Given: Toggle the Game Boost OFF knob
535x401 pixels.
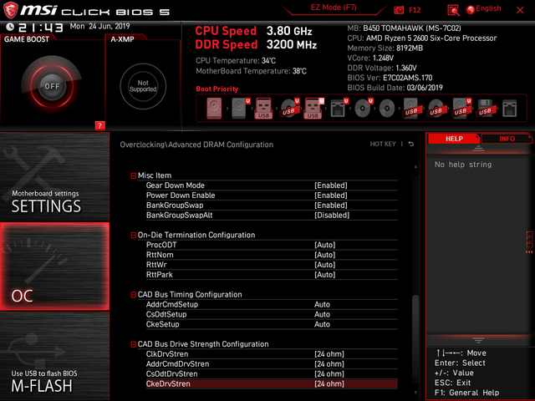Looking at the screenshot, I should tap(52, 86).
